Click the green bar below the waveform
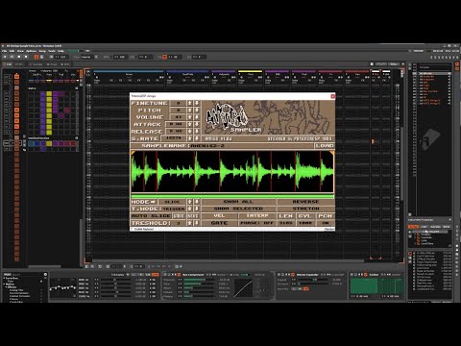This screenshot has width=461, height=346. [232, 196]
